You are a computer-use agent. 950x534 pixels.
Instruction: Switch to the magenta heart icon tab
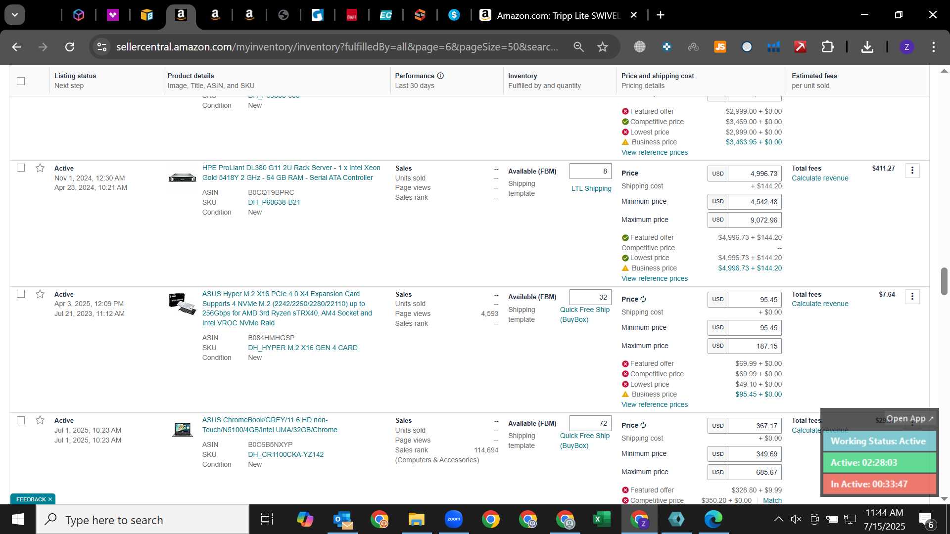(113, 15)
